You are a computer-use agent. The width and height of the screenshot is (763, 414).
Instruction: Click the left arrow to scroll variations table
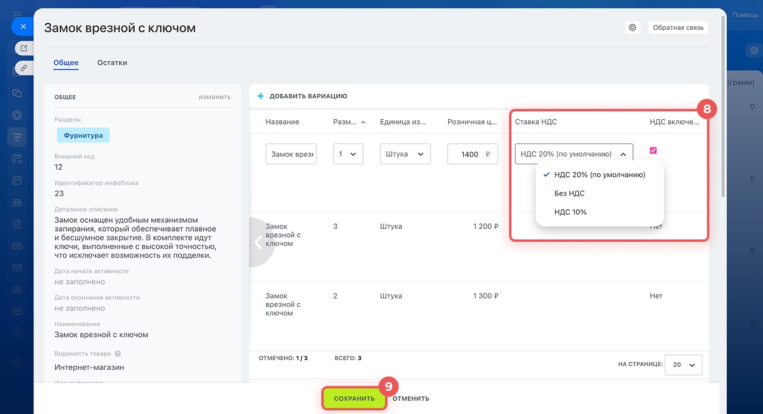coord(259,242)
